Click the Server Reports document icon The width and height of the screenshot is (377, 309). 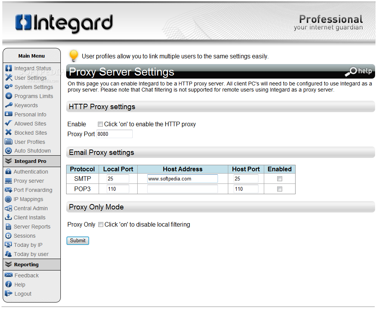point(8,227)
